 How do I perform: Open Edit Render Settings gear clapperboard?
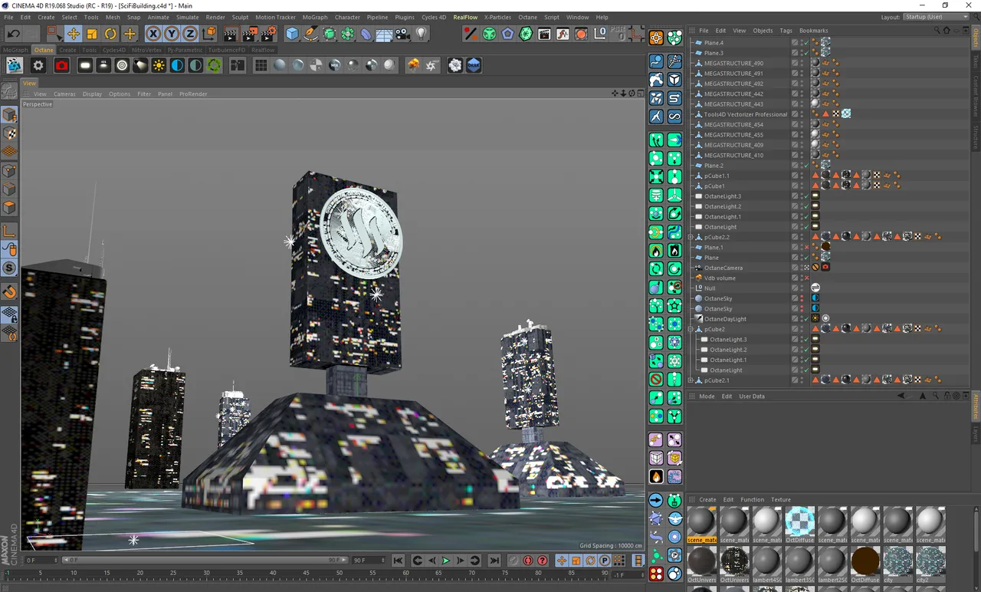[x=268, y=34]
